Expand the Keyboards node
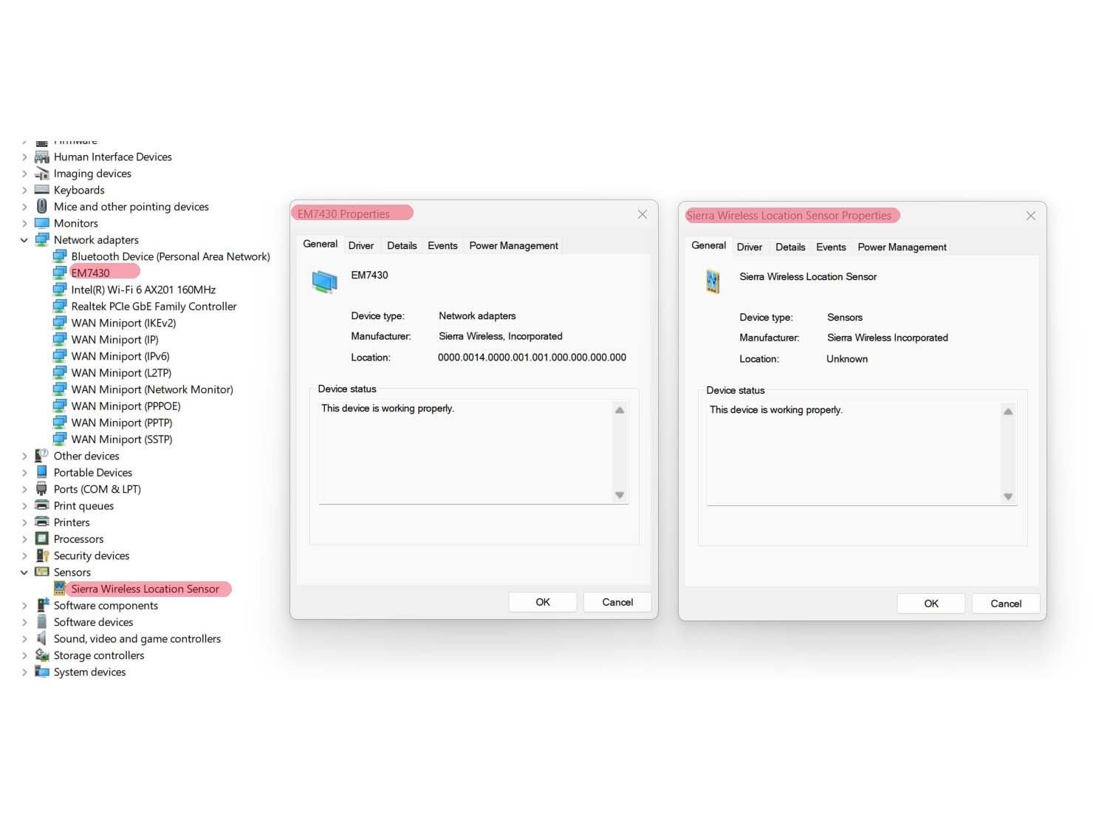The width and height of the screenshot is (1093, 820). coord(24,190)
